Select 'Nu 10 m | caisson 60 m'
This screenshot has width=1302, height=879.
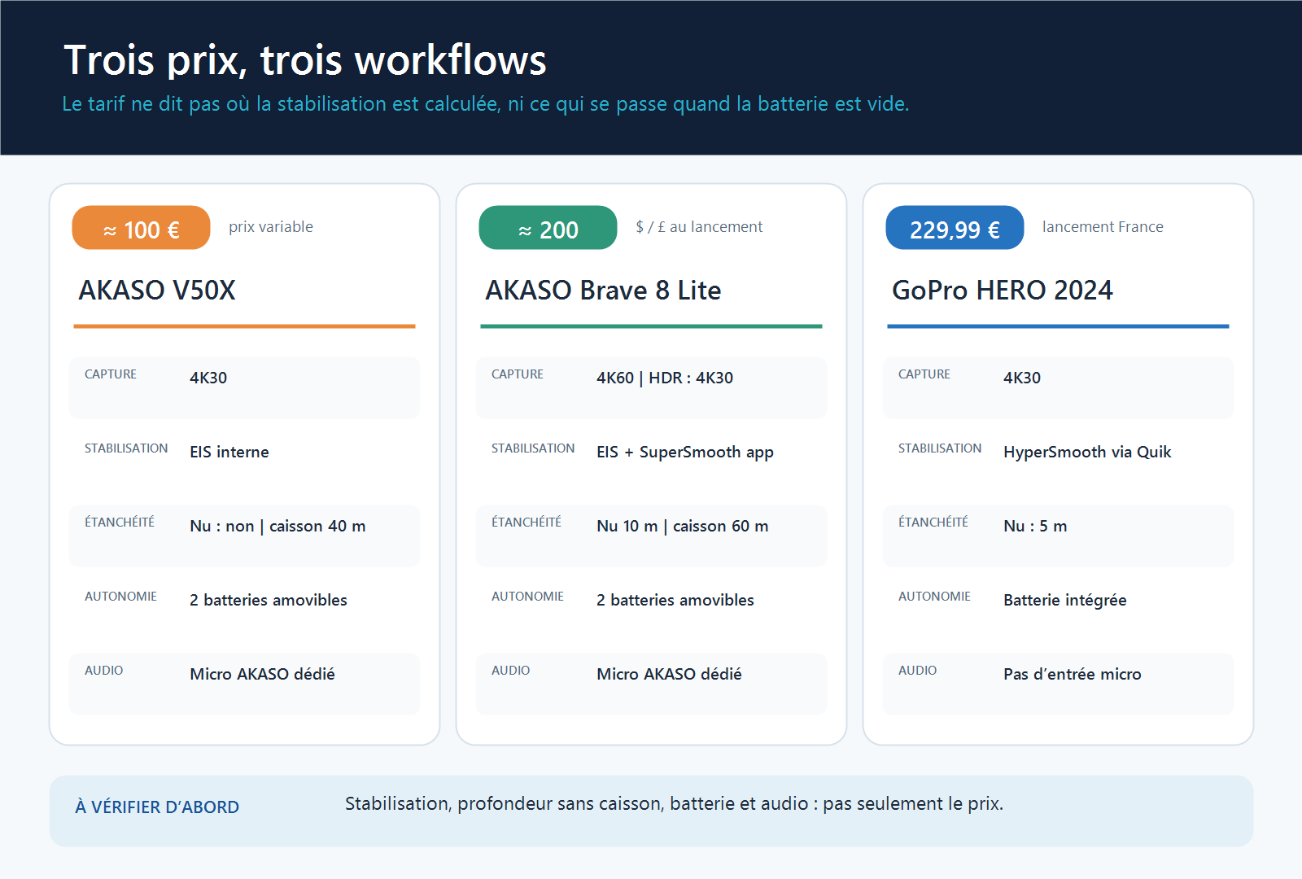tap(683, 526)
